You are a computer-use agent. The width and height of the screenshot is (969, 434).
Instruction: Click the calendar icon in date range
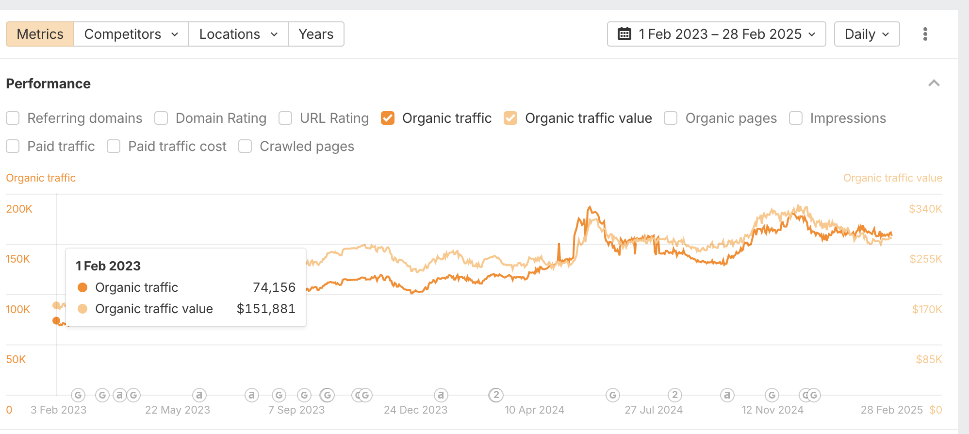point(624,34)
